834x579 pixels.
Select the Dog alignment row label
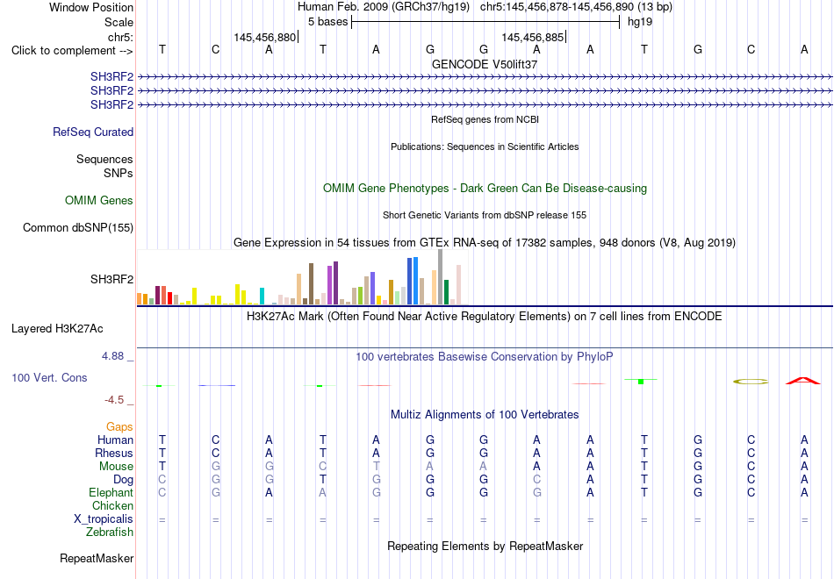[124, 480]
